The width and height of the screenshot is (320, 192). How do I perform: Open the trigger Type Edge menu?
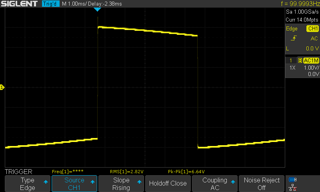pyautogui.click(x=28, y=184)
